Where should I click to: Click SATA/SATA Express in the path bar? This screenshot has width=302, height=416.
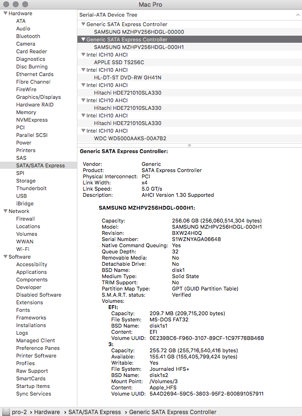[x=94, y=412]
